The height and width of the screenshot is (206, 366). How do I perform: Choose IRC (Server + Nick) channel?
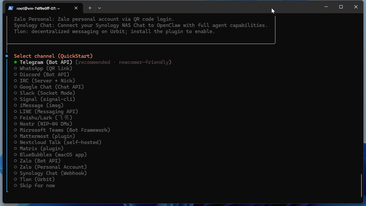point(45,80)
